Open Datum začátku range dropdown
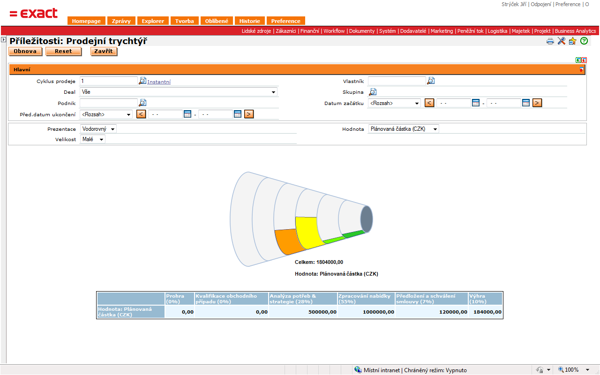Image resolution: width=600 pixels, height=375 pixels. (394, 103)
